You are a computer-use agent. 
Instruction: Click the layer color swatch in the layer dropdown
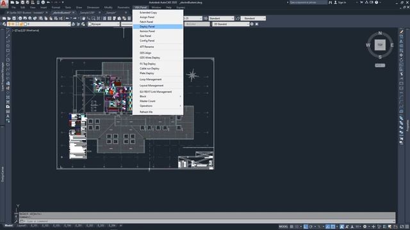click(26, 24)
